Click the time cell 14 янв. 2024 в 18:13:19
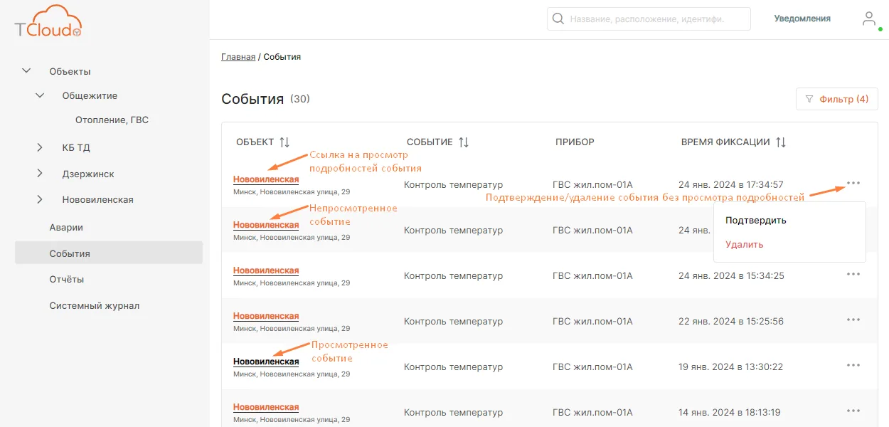Image resolution: width=889 pixels, height=427 pixels. pyautogui.click(x=730, y=412)
